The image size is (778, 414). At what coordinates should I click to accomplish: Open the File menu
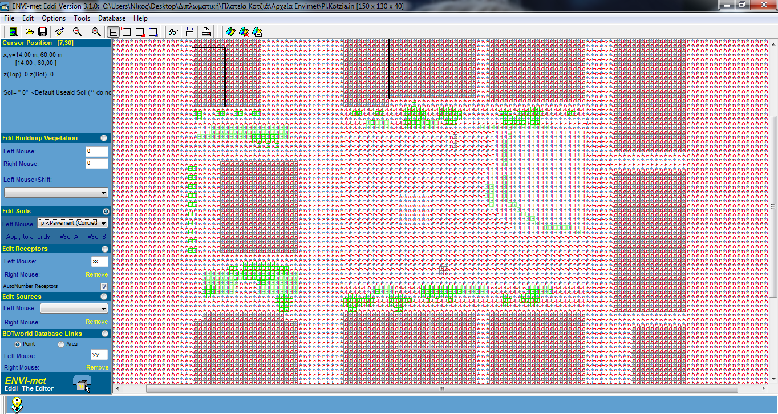point(9,18)
